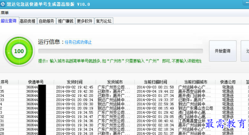Screen dimensions: 249x135
Task: Select the row with 发货时间 2014-09-01 20:09:30
Action: coord(125,104)
